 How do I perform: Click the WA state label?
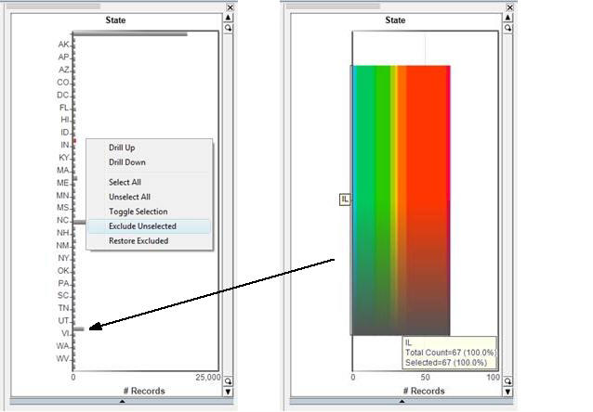(x=63, y=346)
